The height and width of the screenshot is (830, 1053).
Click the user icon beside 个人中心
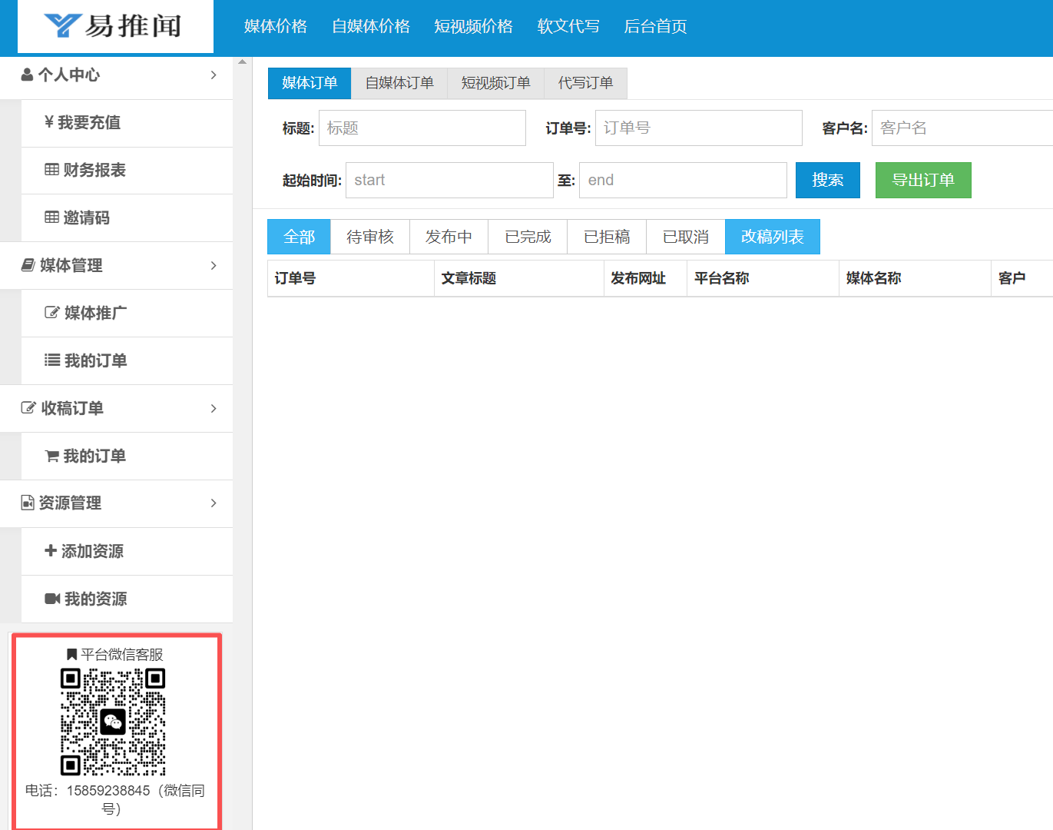click(x=27, y=75)
